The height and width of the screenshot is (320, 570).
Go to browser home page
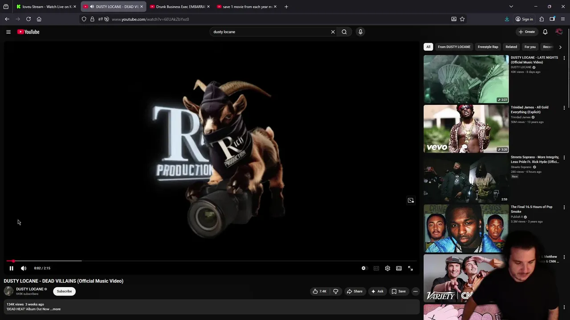pyautogui.click(x=39, y=19)
